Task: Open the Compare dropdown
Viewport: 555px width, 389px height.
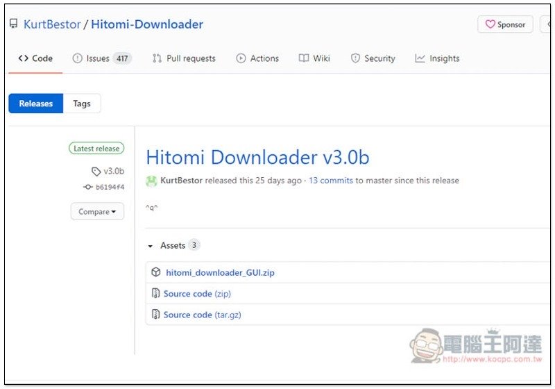Action: (97, 211)
